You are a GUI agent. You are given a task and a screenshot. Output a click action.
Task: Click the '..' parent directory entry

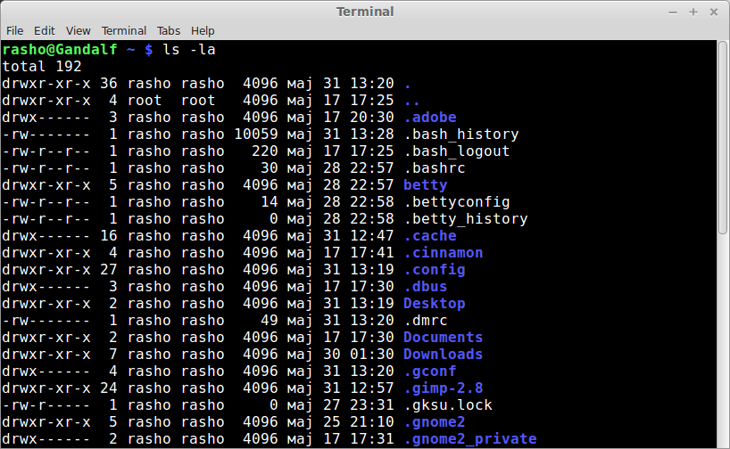click(412, 101)
